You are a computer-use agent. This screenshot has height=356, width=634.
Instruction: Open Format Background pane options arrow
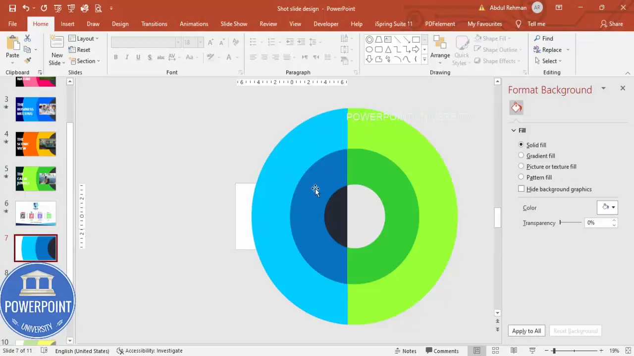603,89
